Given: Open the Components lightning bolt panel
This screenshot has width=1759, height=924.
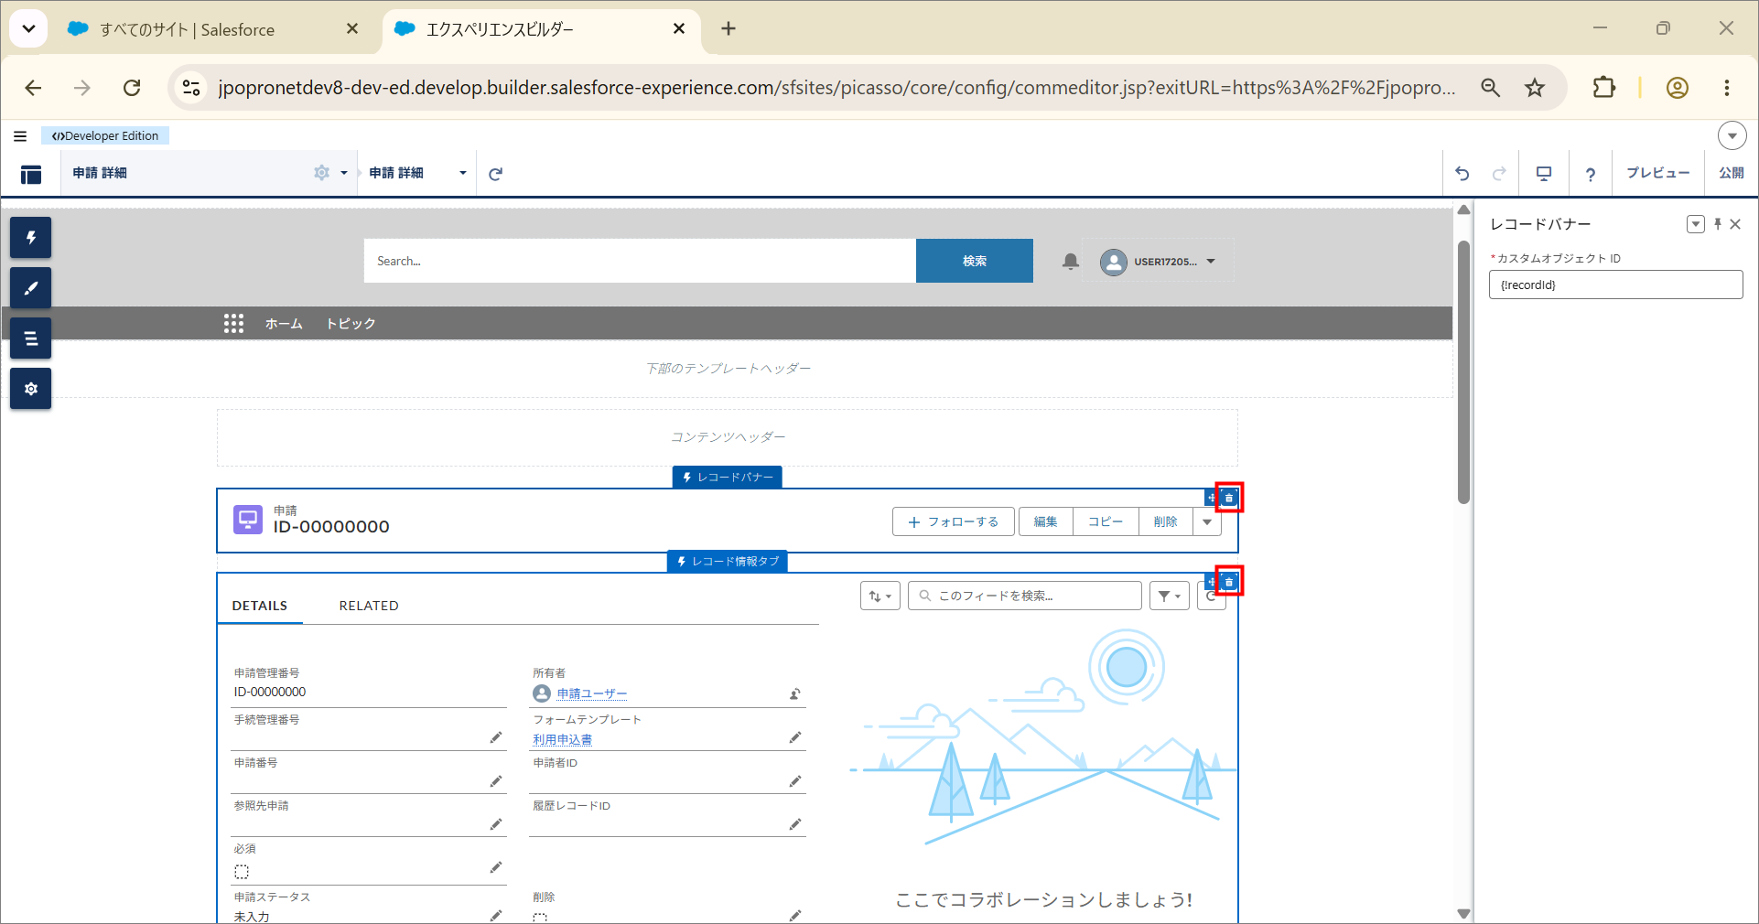Looking at the screenshot, I should coord(31,238).
